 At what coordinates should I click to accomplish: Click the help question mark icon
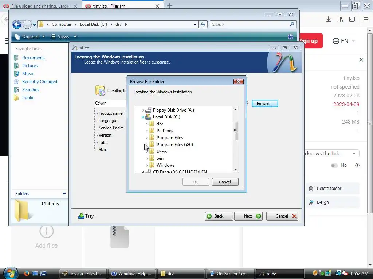[x=357, y=166]
